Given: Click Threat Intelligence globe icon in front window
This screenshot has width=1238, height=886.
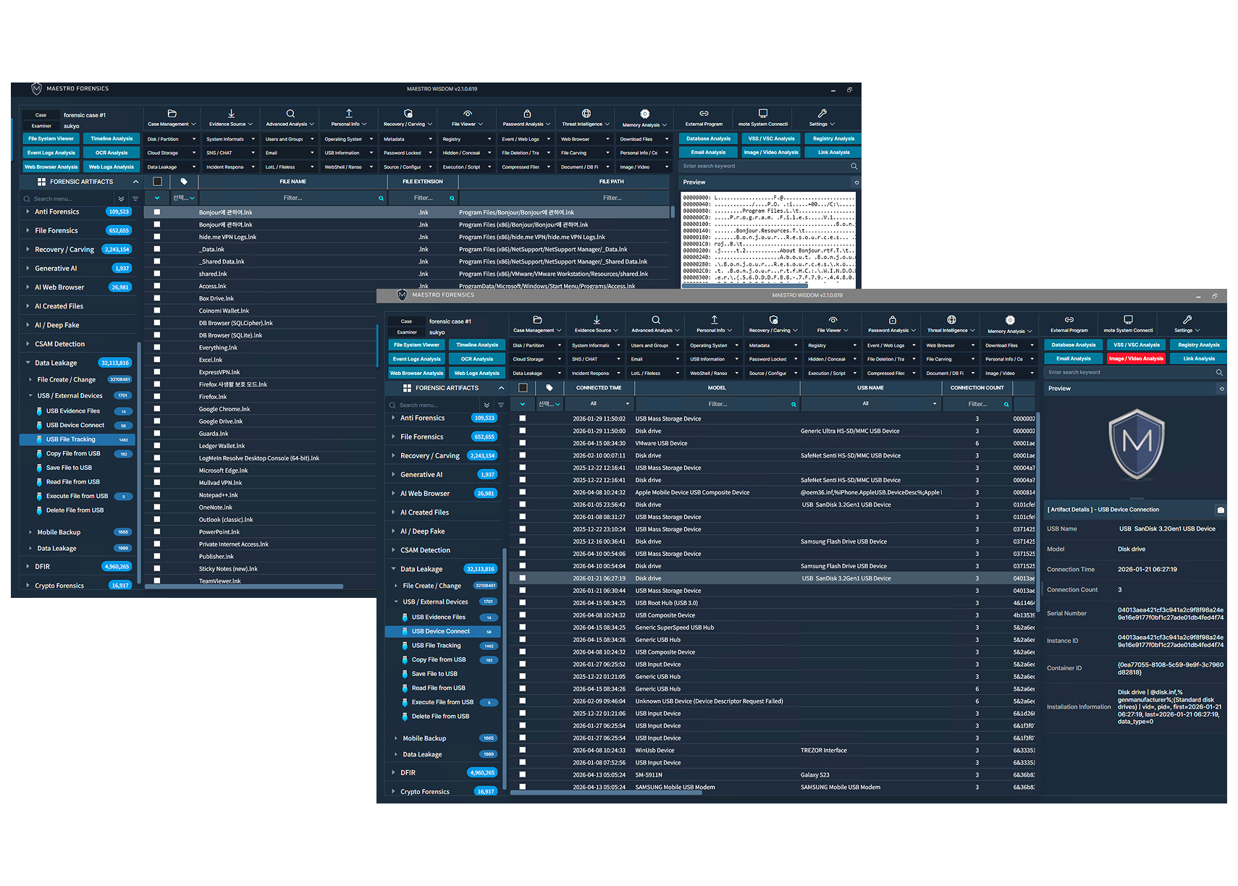Looking at the screenshot, I should pyautogui.click(x=951, y=320).
